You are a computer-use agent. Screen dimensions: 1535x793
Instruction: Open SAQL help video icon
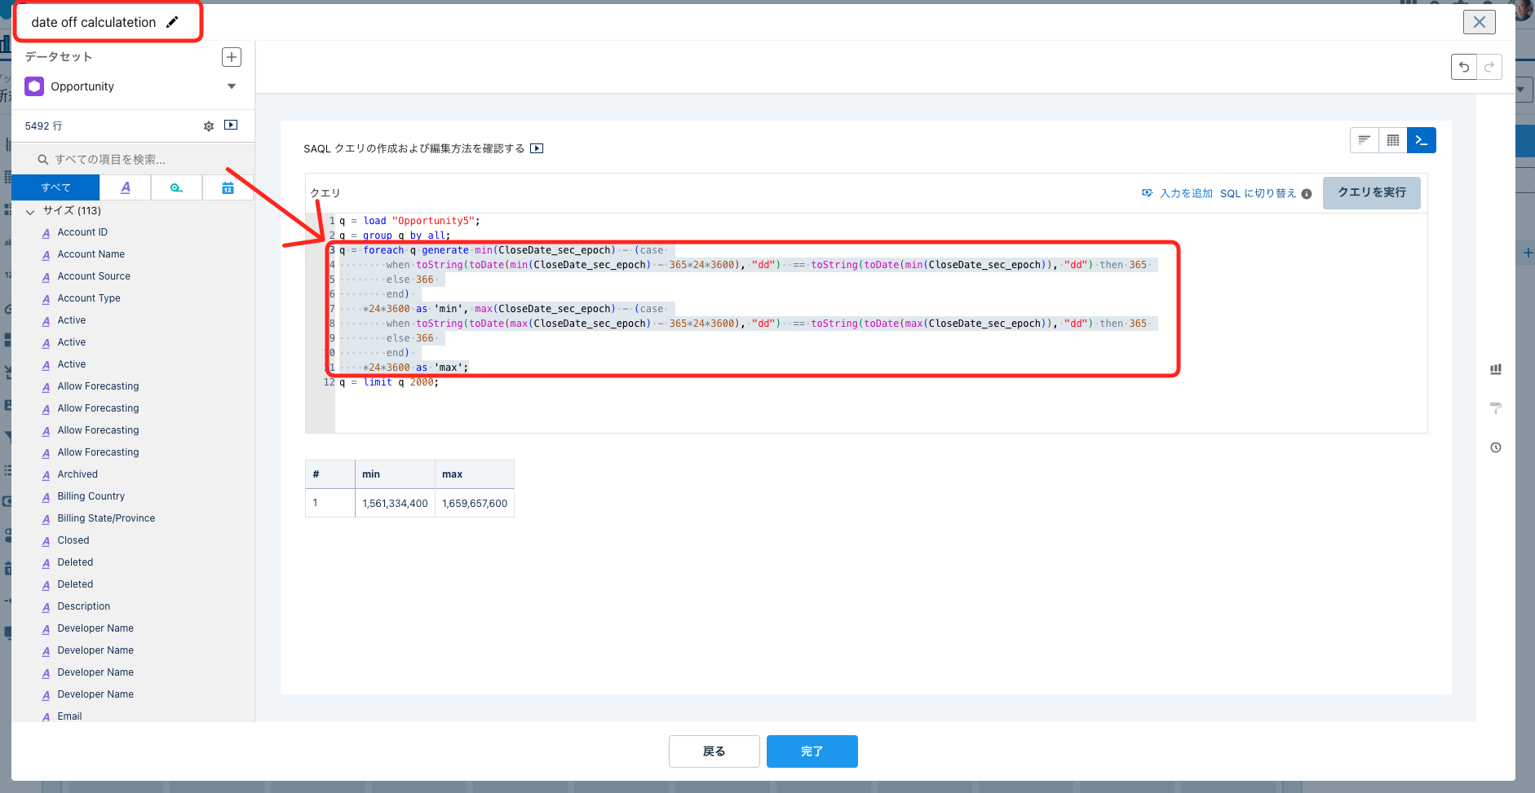pos(537,148)
